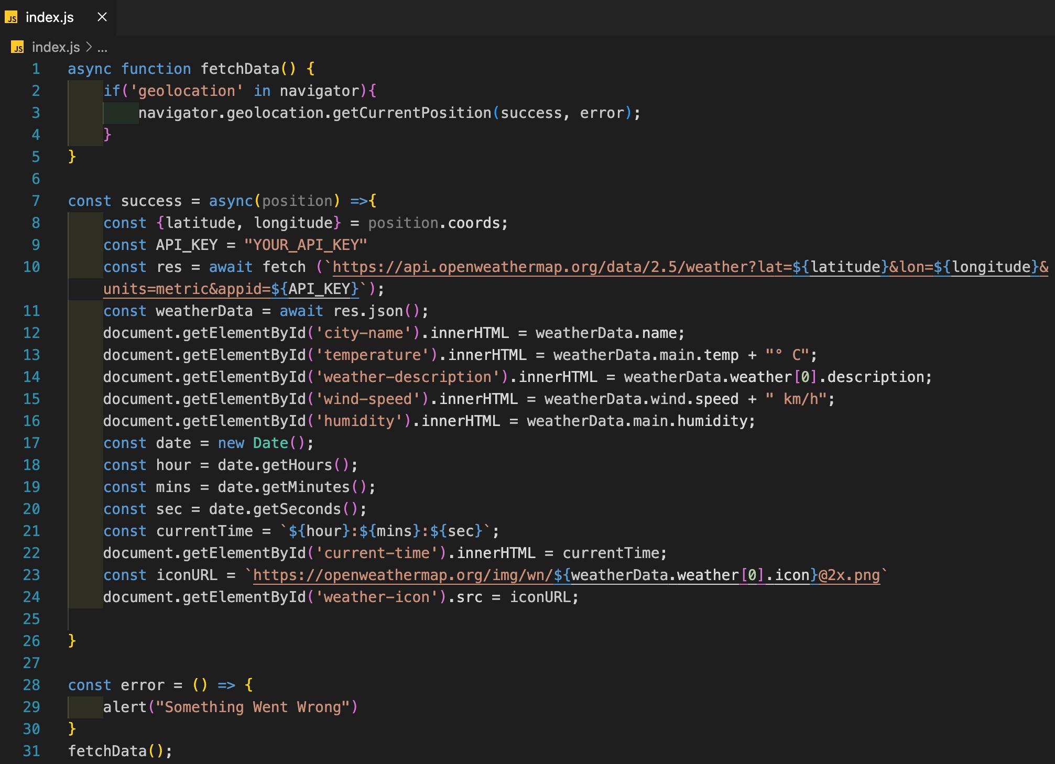Click 'weather-description' string on line 14
Viewport: 1055px width, 764px height.
pyautogui.click(x=407, y=377)
